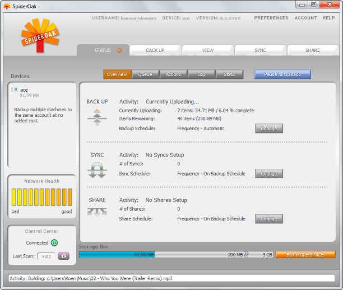Click VERSION 4.2.9909 text
343x290 pixels.
[x=218, y=18]
